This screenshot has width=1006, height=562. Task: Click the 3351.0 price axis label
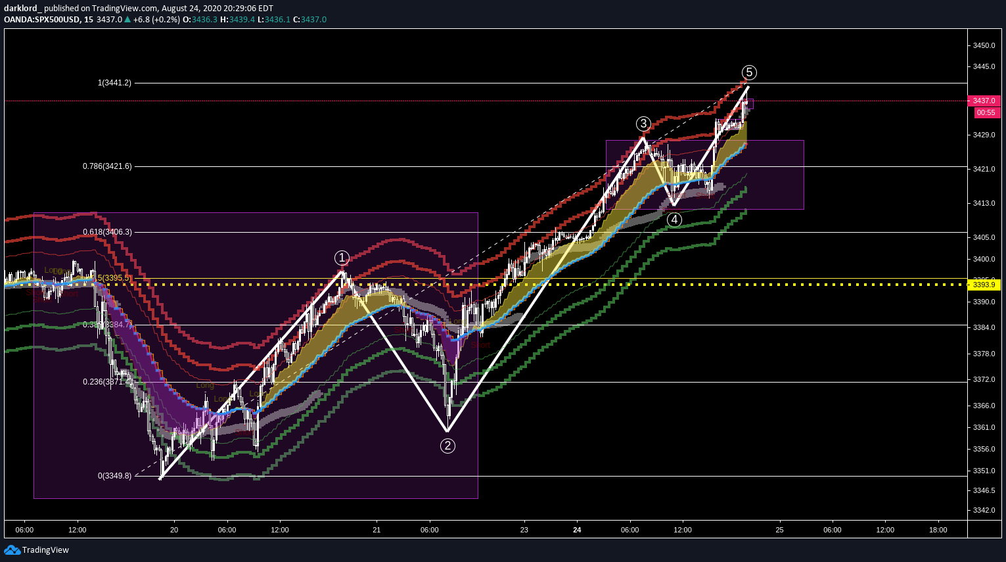pyautogui.click(x=984, y=471)
